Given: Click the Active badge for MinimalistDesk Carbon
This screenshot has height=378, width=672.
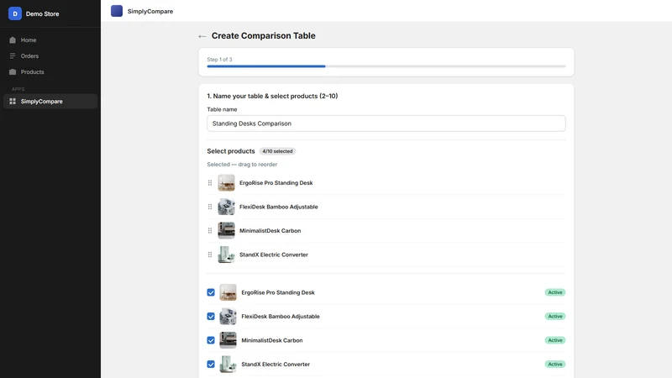Looking at the screenshot, I should [555, 340].
